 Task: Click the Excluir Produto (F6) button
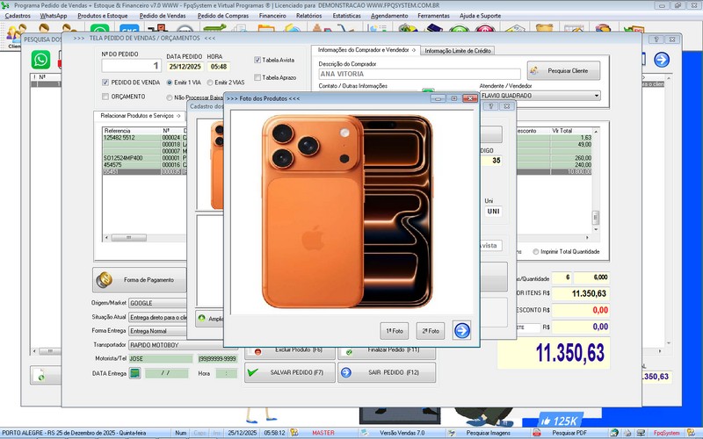290,352
